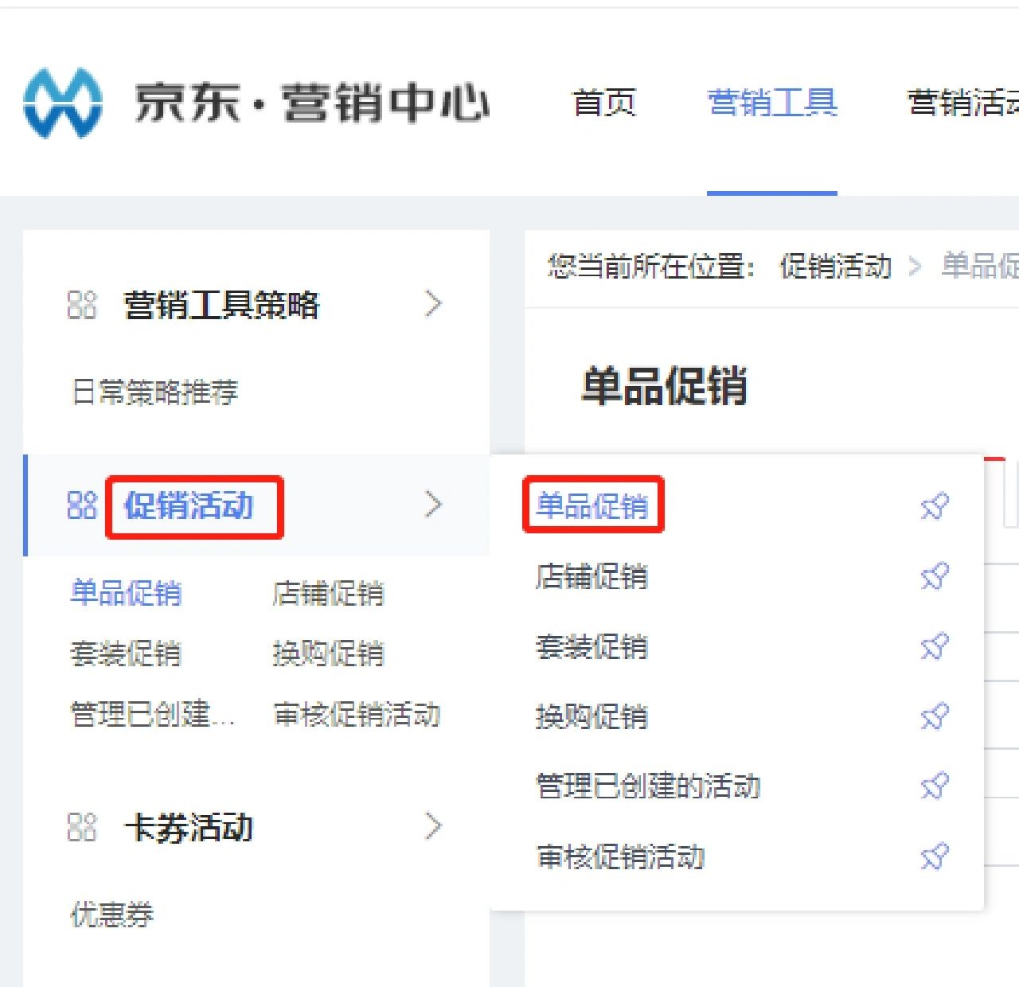Click the 营销工具策略 section heading
The width and height of the screenshot is (1019, 987).
[221, 305]
